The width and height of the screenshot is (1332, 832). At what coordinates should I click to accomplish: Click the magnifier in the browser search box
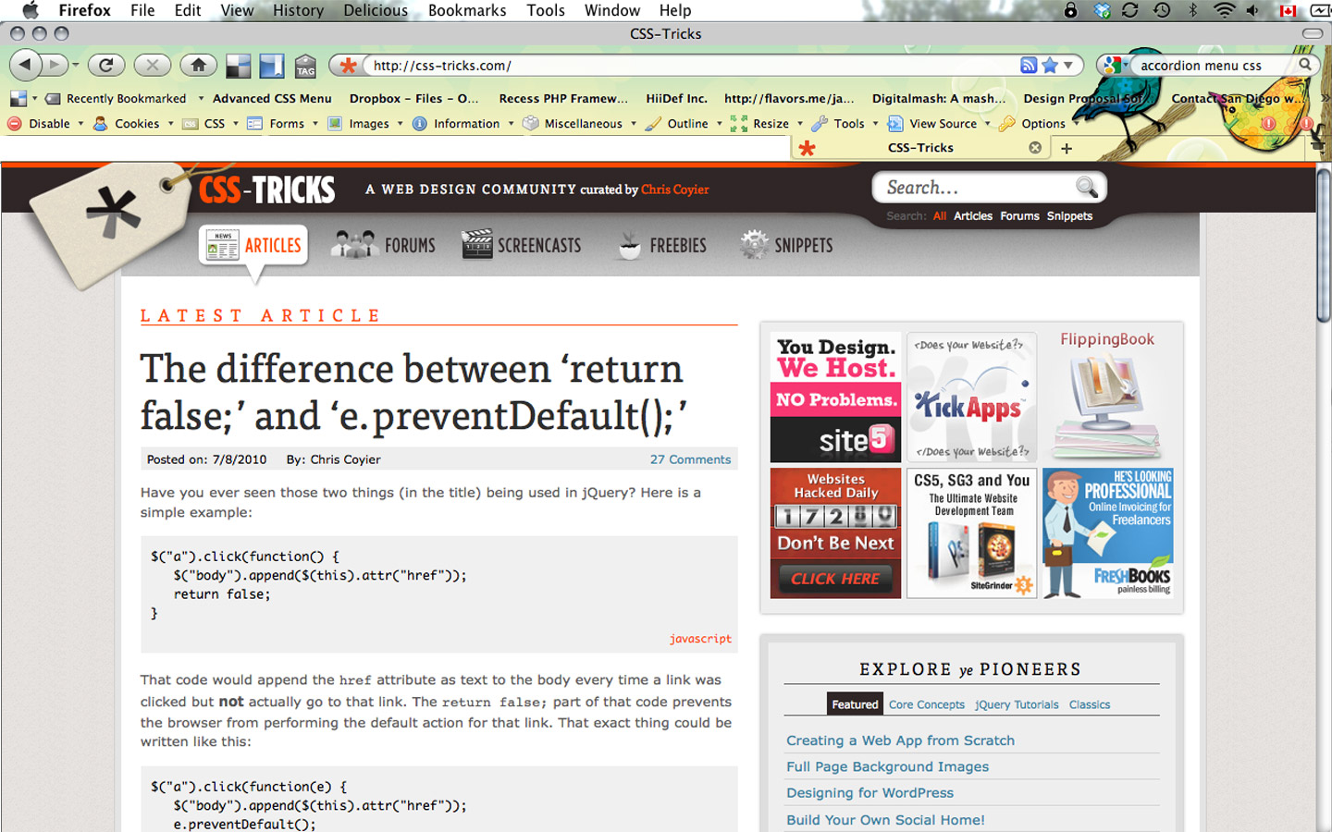coord(1304,65)
